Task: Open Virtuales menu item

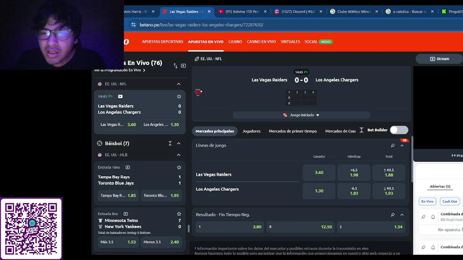Action: [x=290, y=42]
